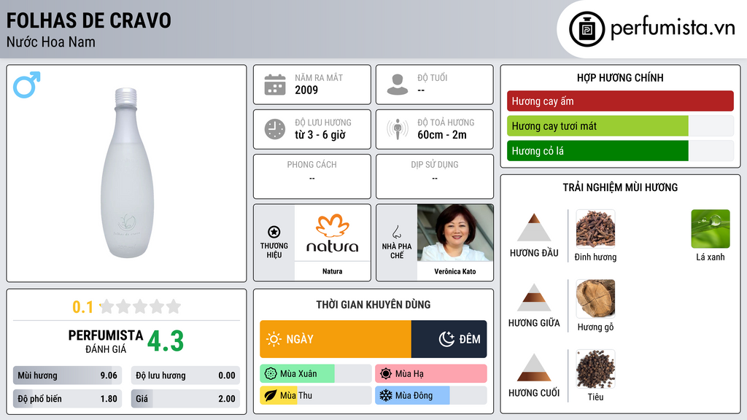Screen dimensions: 747x420
Task: Click the Mùi hương 9.06 rating bar
Action: [67, 376]
